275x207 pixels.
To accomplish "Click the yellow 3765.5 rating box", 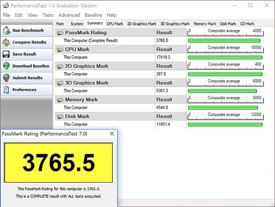I will [x=59, y=163].
